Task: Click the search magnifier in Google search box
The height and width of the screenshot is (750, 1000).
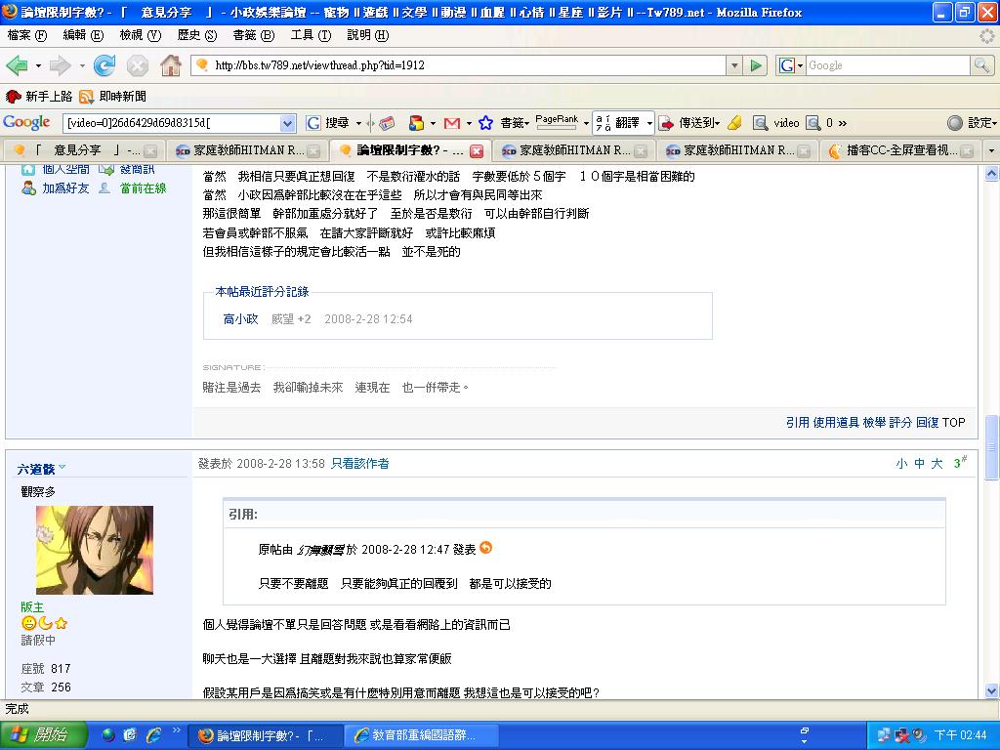Action: 981,65
